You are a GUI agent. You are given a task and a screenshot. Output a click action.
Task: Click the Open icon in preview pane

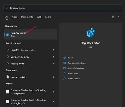65,58
